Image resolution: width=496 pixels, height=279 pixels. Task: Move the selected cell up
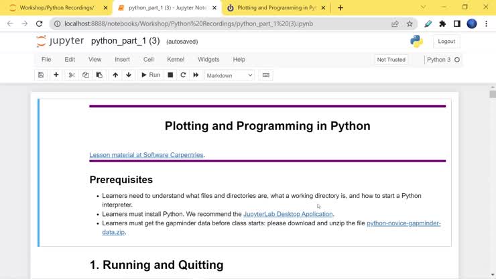115,75
